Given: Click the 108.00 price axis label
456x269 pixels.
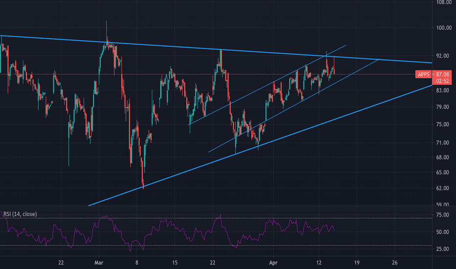Looking at the screenshot, I should pyautogui.click(x=444, y=2).
